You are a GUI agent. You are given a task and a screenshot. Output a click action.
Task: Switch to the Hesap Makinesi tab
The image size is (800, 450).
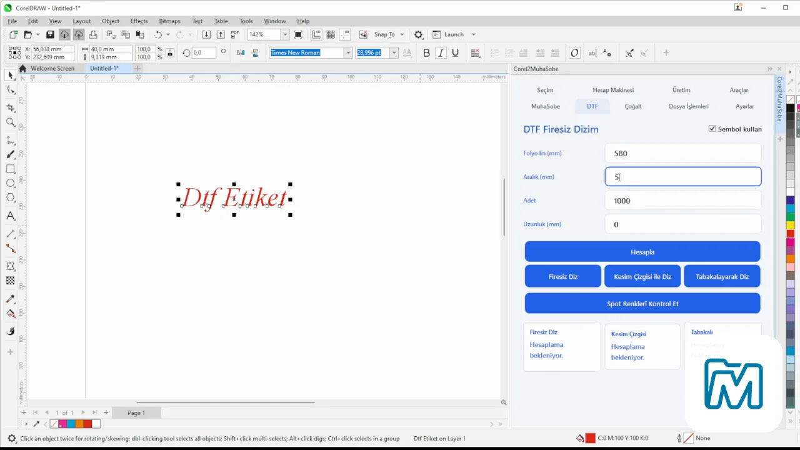point(613,90)
